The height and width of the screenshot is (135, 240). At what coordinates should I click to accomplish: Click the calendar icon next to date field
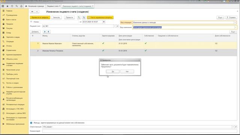click(104, 22)
